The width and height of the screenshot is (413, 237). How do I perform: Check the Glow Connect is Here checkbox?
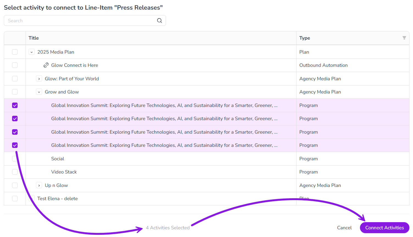point(15,65)
